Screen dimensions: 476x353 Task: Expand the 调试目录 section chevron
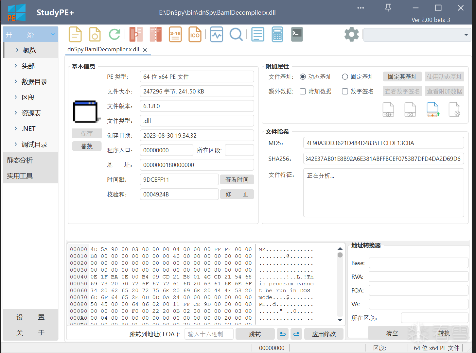(x=16, y=144)
